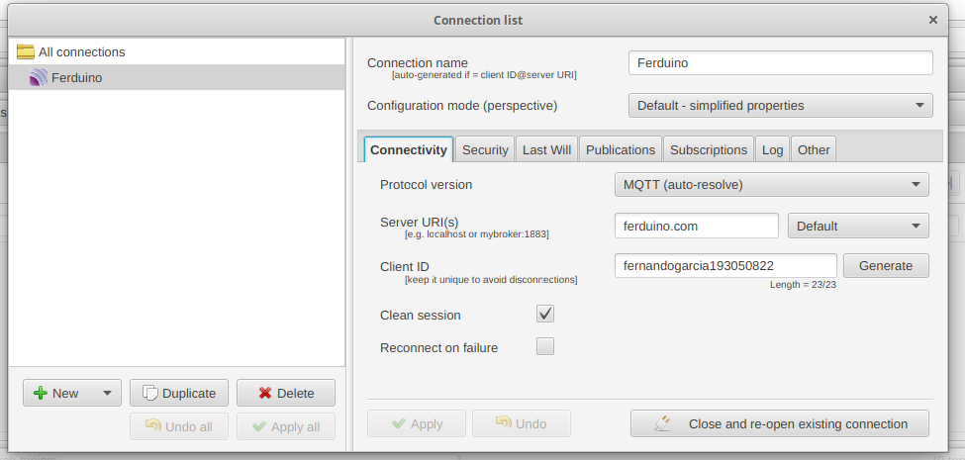Expand the Protocol version dropdown
Viewport: 965px width, 460px height.
(771, 185)
